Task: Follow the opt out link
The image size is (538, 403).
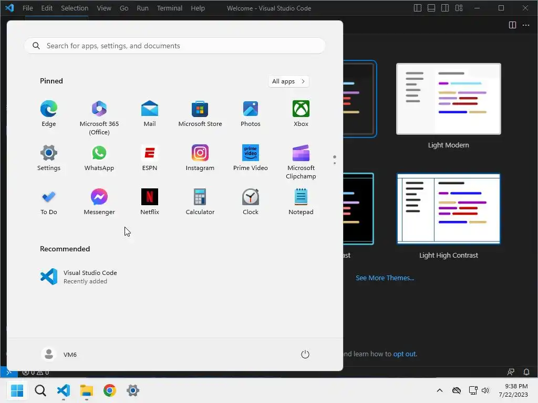Action: coord(404,354)
